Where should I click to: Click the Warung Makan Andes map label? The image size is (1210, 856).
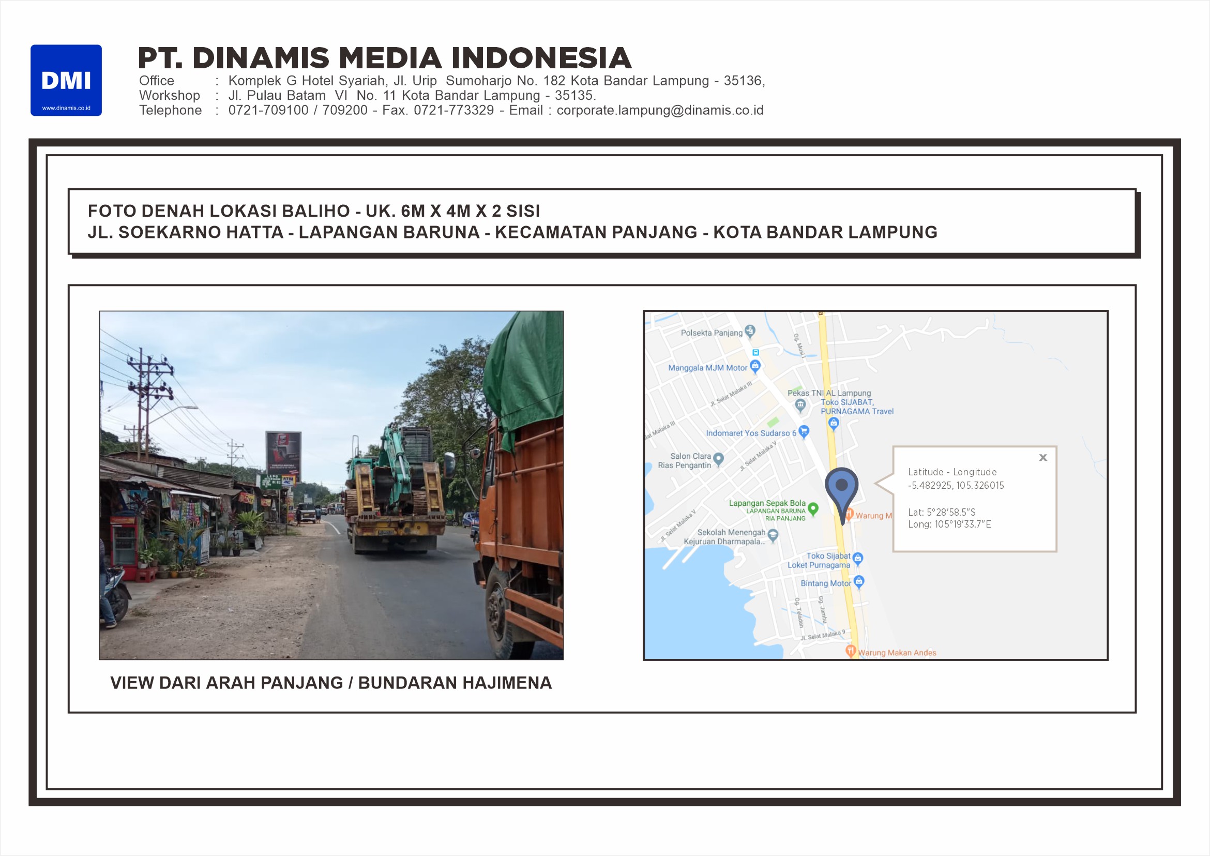coord(897,653)
